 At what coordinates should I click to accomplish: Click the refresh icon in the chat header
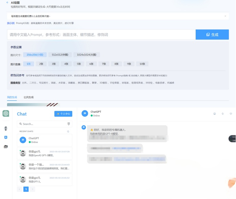[223, 114]
